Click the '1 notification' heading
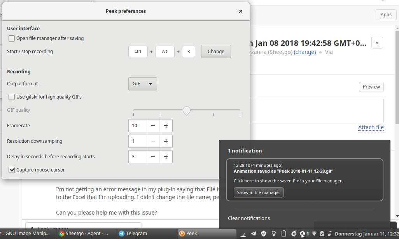Image resolution: width=399 pixels, height=239 pixels. point(245,151)
